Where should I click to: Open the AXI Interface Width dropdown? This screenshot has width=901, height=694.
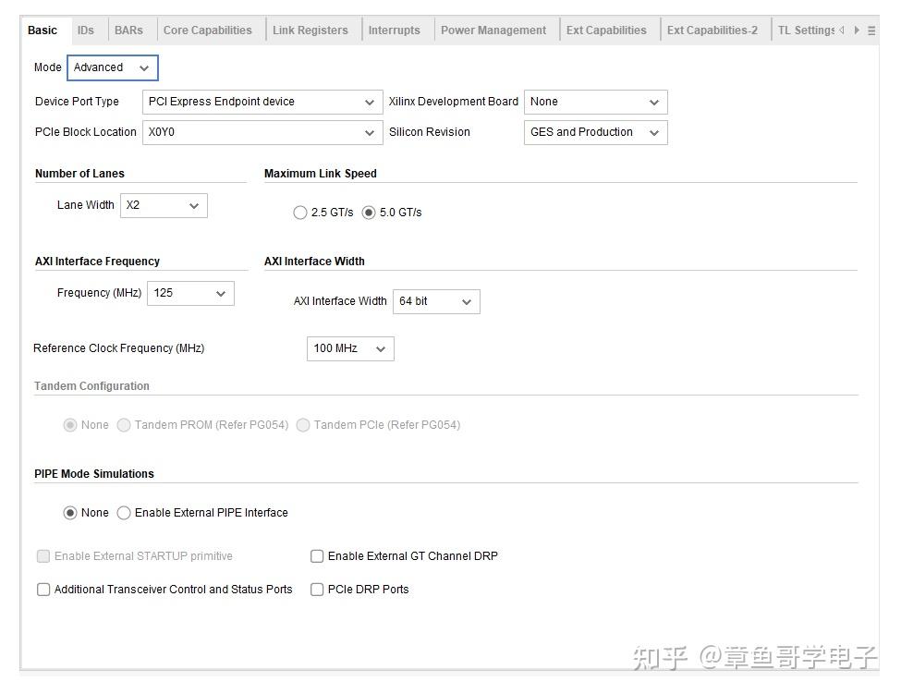click(x=467, y=301)
